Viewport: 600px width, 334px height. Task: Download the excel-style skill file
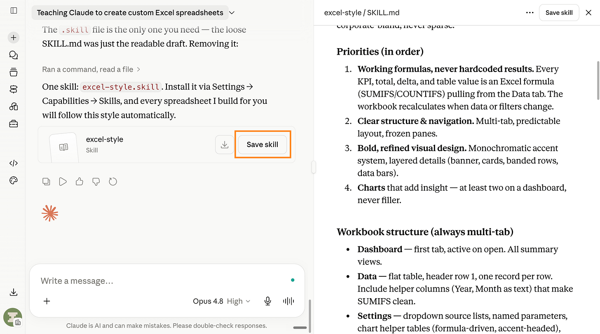pyautogui.click(x=225, y=145)
